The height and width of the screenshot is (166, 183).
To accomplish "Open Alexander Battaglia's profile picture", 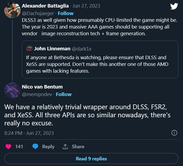I will click(12, 10).
